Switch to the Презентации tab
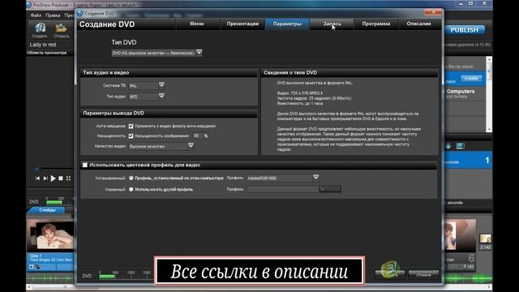519x292 pixels. (242, 24)
